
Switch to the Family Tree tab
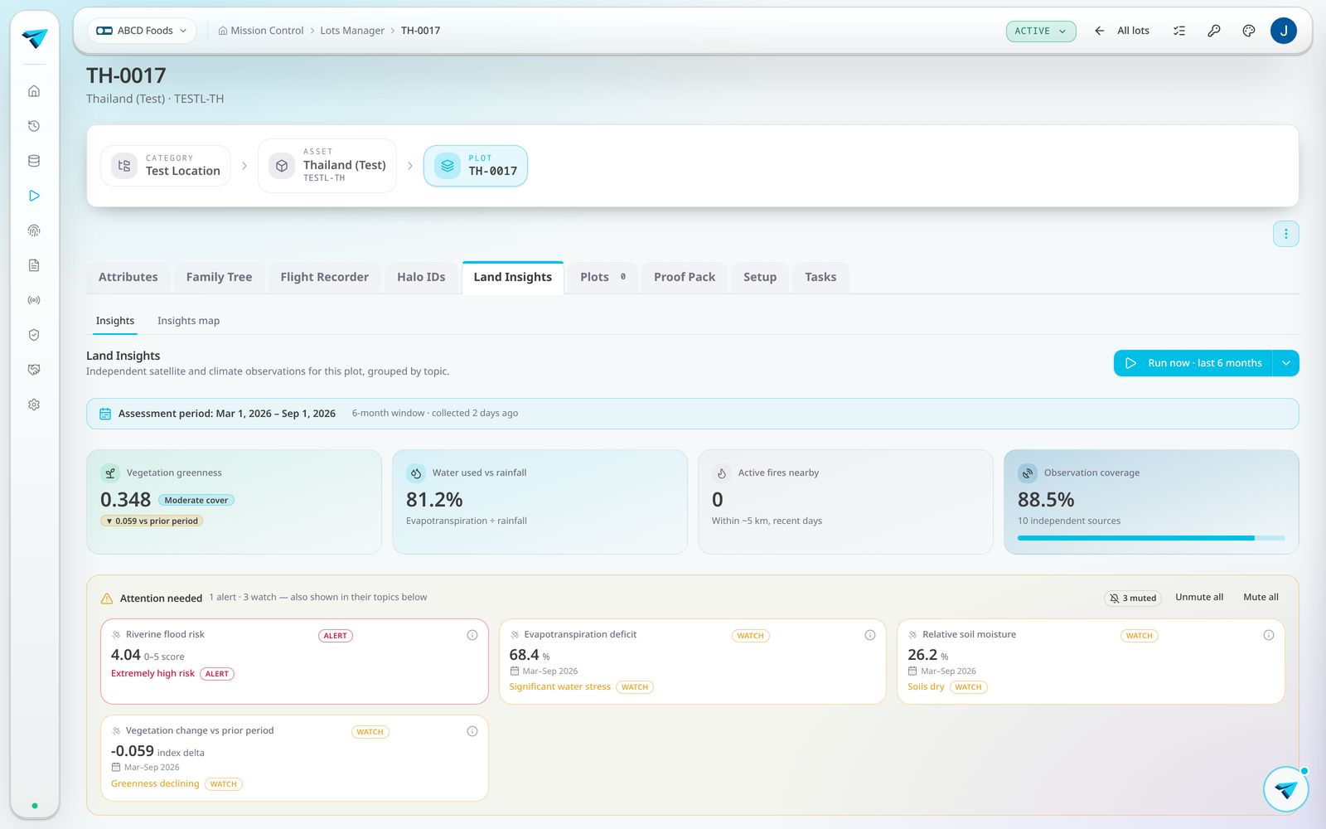219,277
